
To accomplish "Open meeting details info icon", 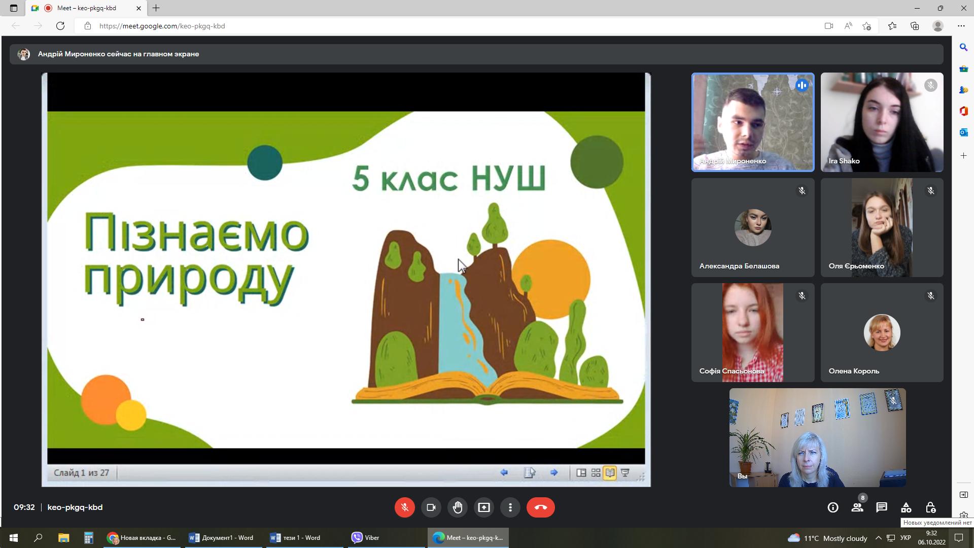I will (x=832, y=507).
